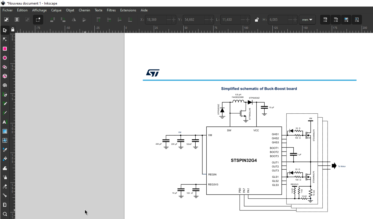Select the Gradient tool

5,131
